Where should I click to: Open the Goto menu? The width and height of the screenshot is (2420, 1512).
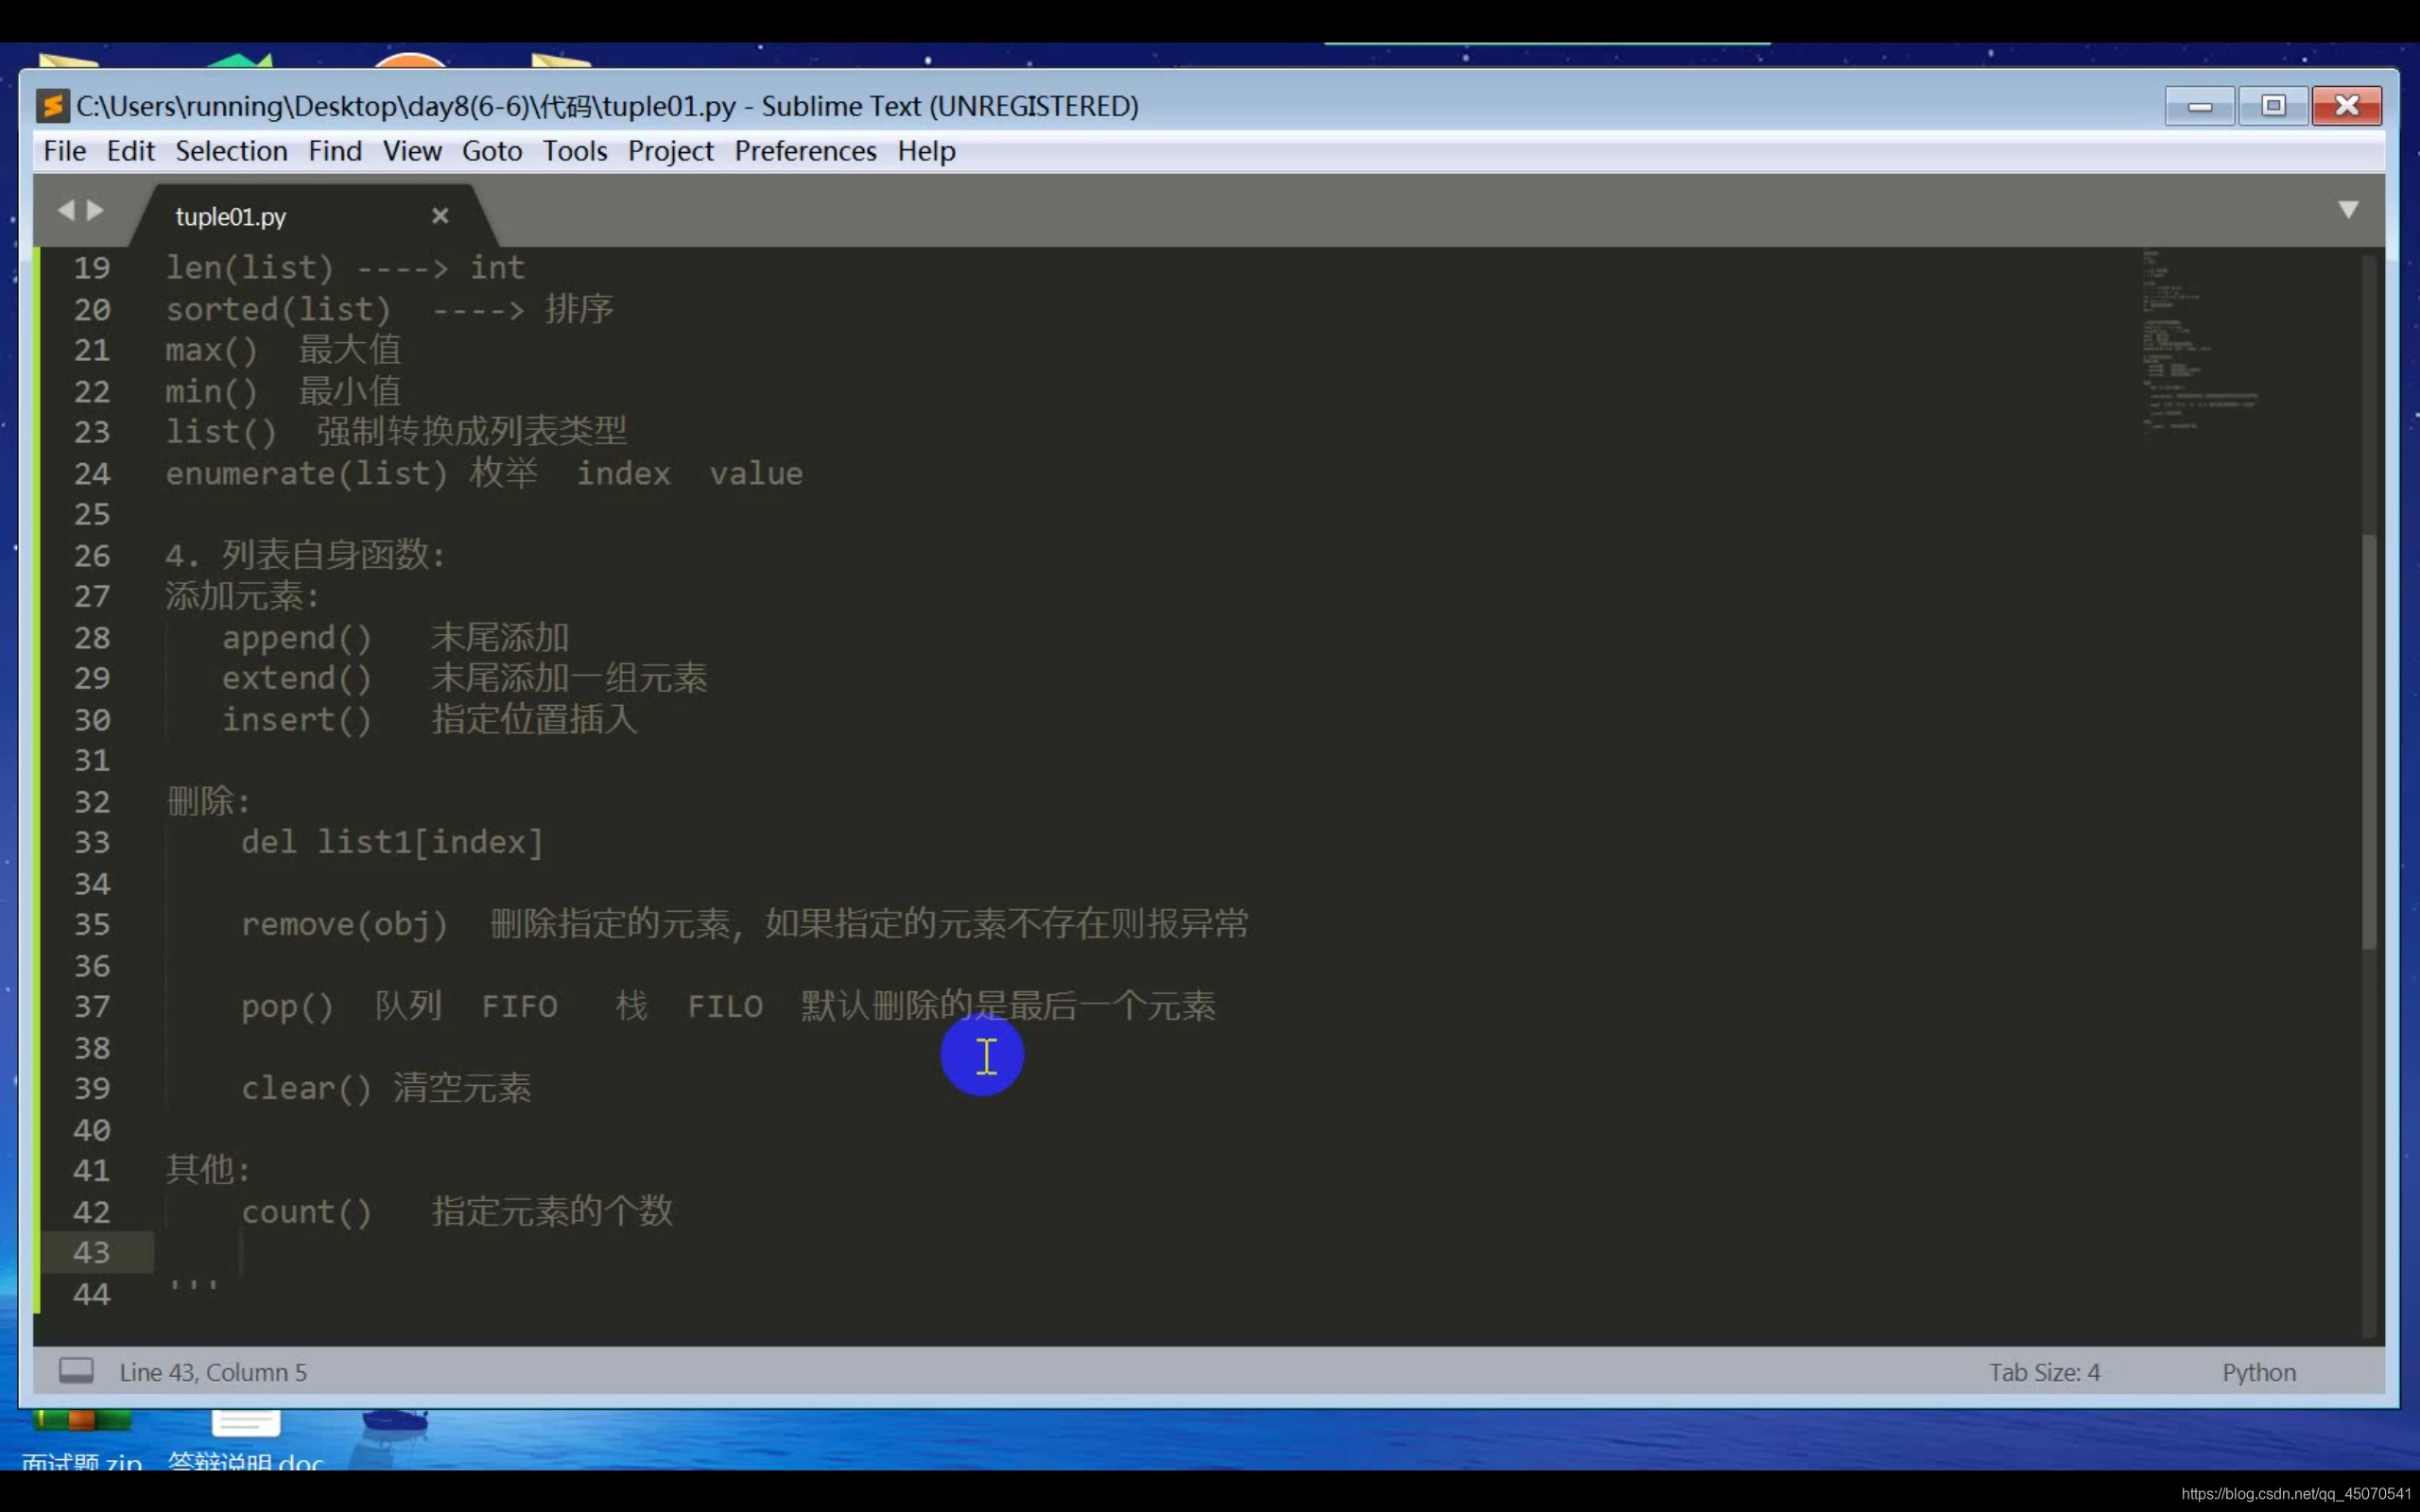point(491,151)
